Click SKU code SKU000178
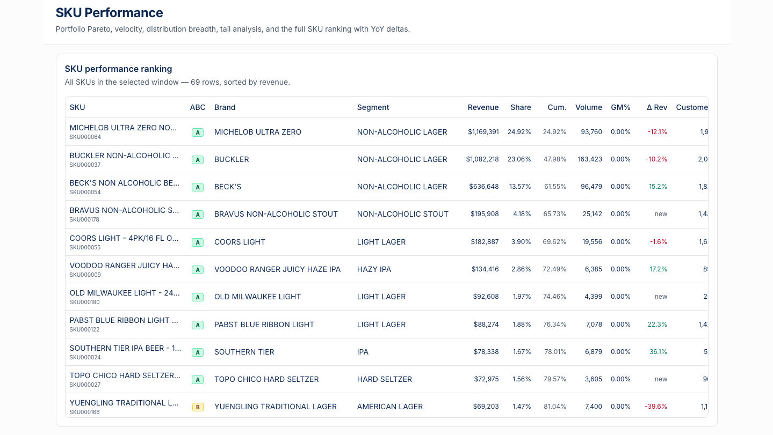Screen dimensions: 773x435 (x=85, y=219)
